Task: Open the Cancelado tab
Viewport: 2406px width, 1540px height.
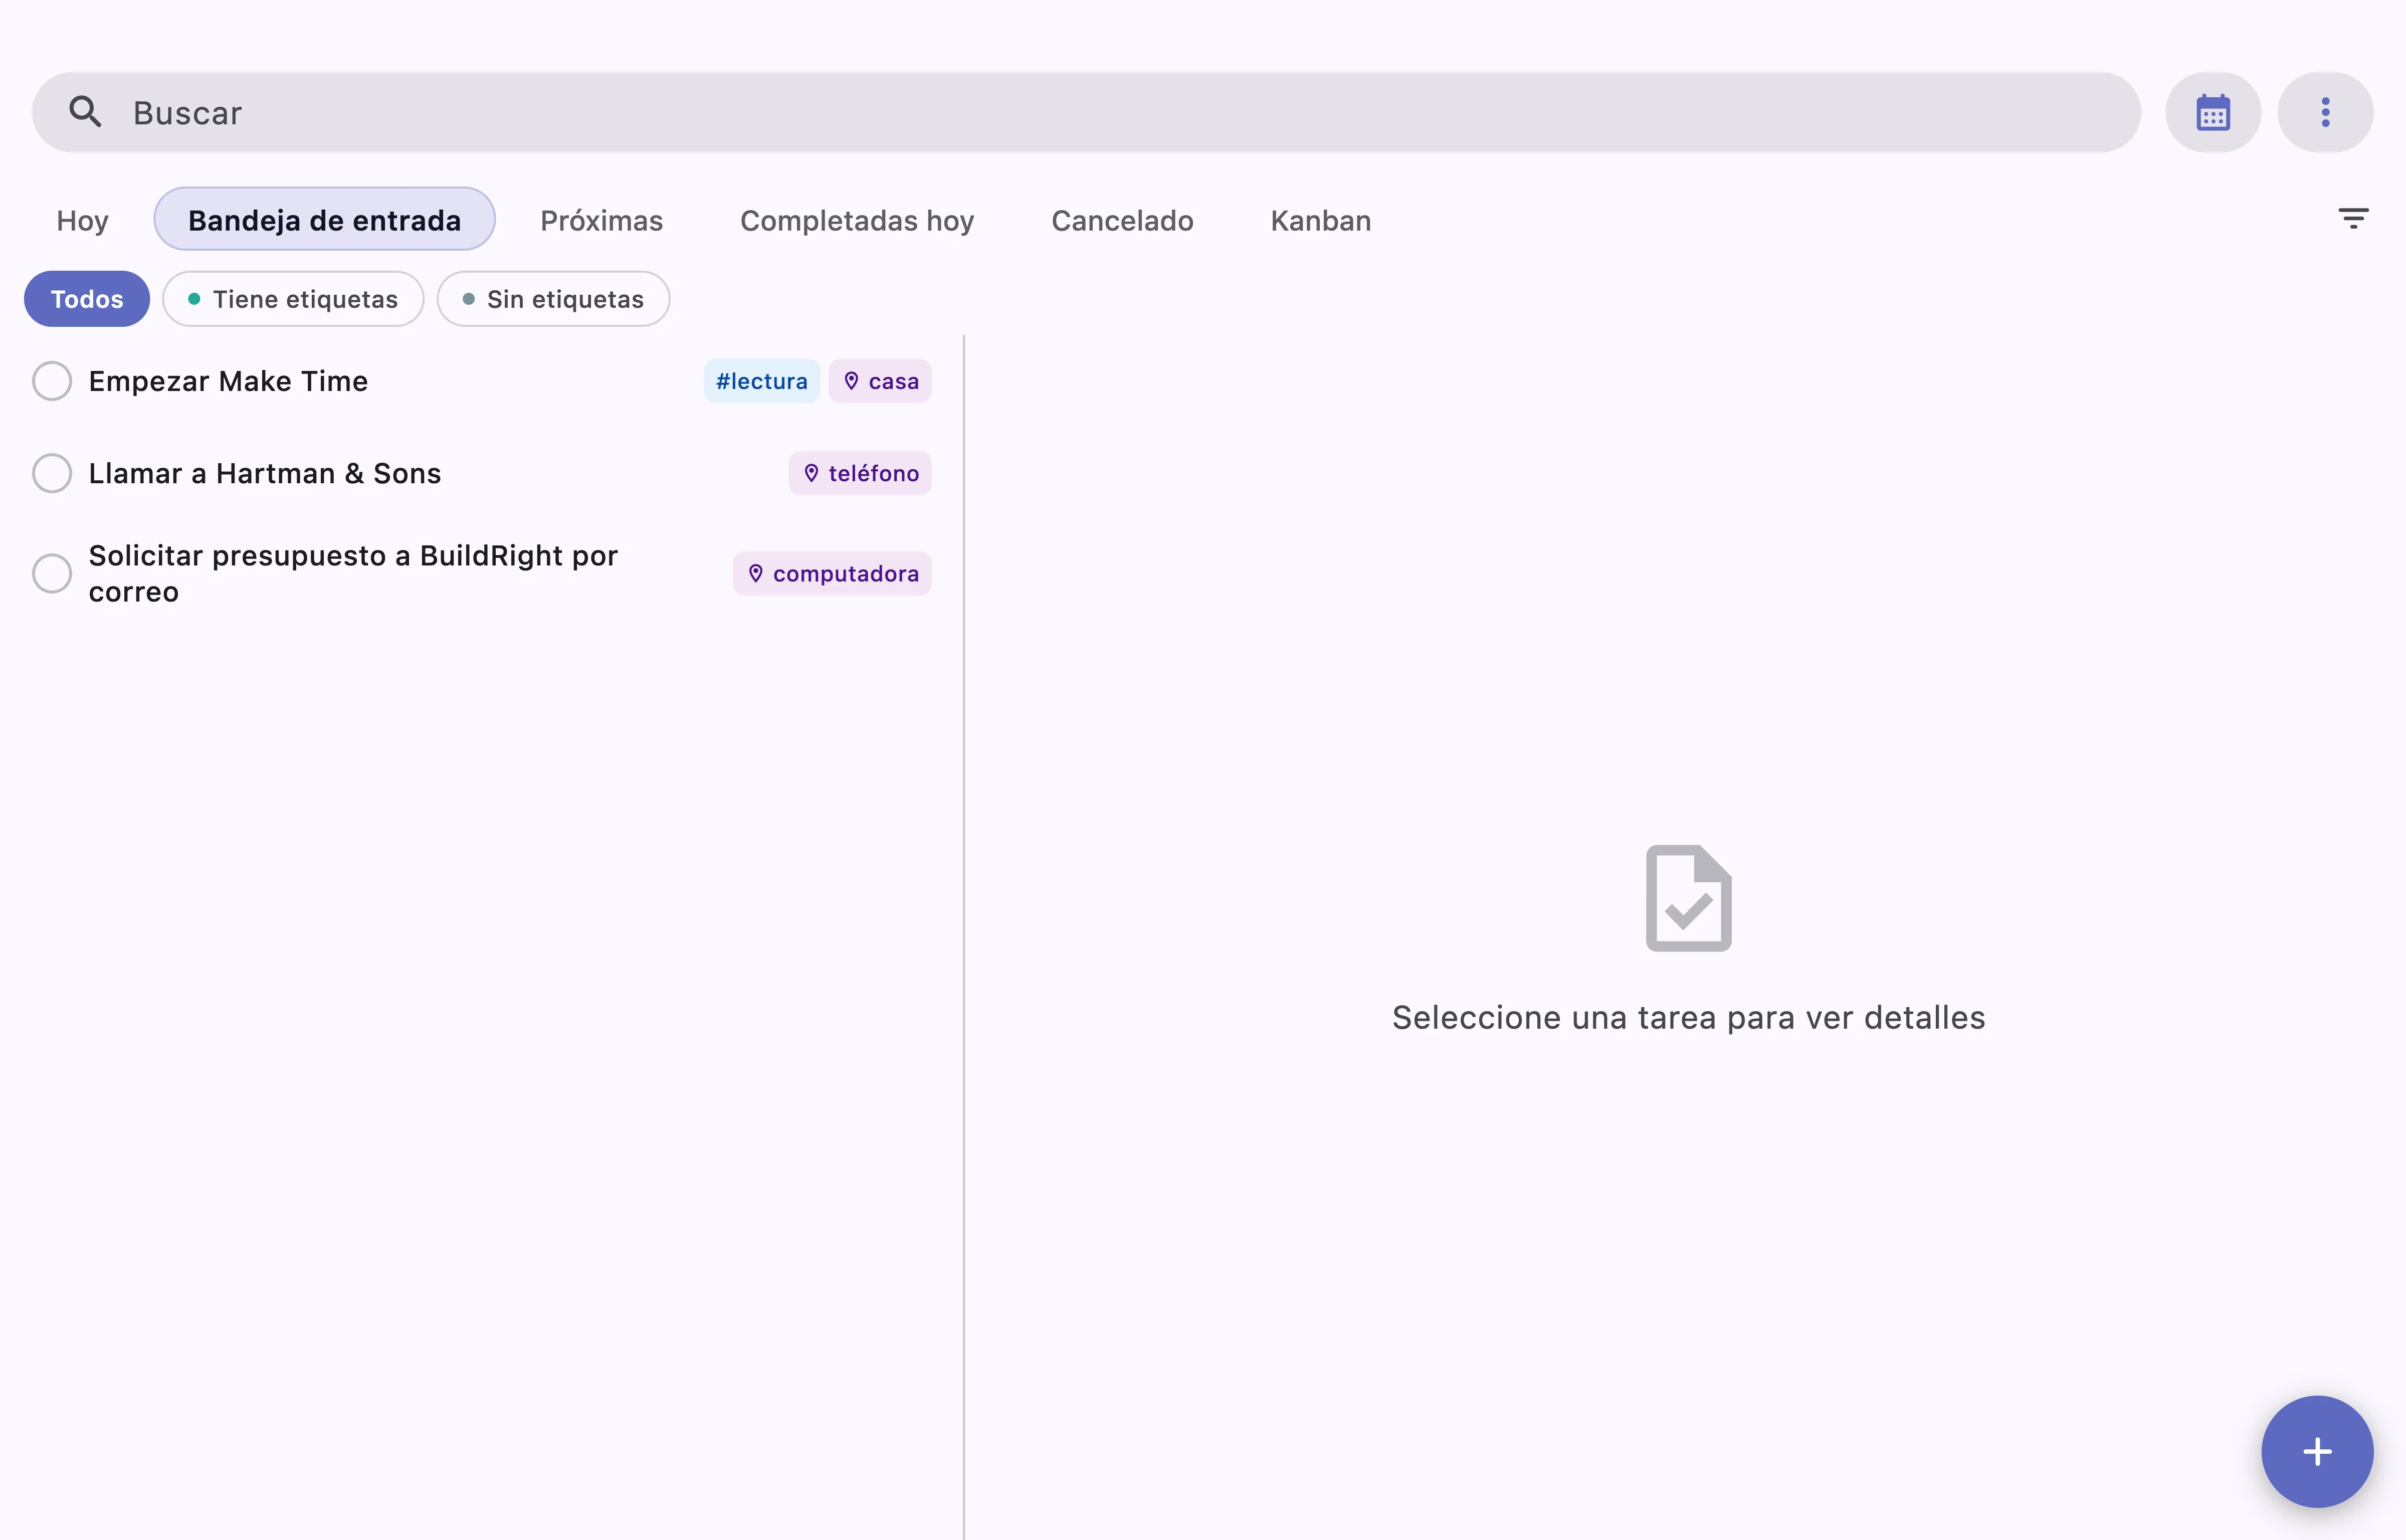Action: pyautogui.click(x=1121, y=220)
